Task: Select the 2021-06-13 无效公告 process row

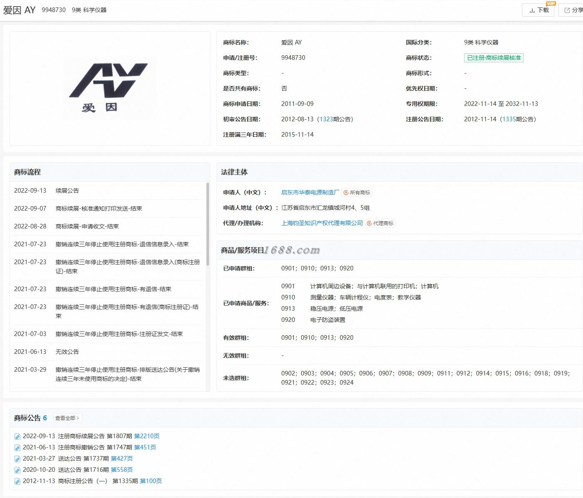Action: tap(108, 352)
